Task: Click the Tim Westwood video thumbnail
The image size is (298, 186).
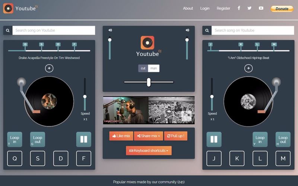Action: pyautogui.click(x=126, y=110)
